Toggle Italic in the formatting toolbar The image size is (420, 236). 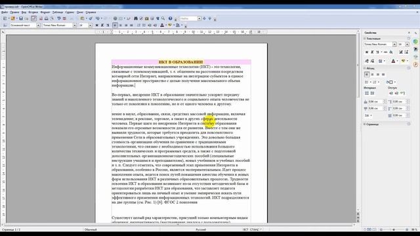tap(102, 25)
